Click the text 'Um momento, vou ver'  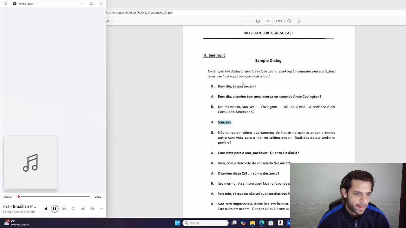pos(236,107)
